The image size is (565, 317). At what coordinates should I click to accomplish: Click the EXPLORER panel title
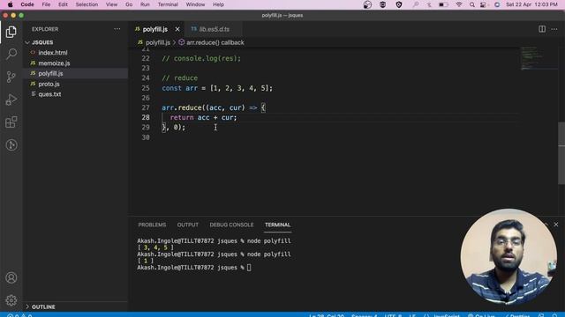pyautogui.click(x=45, y=29)
